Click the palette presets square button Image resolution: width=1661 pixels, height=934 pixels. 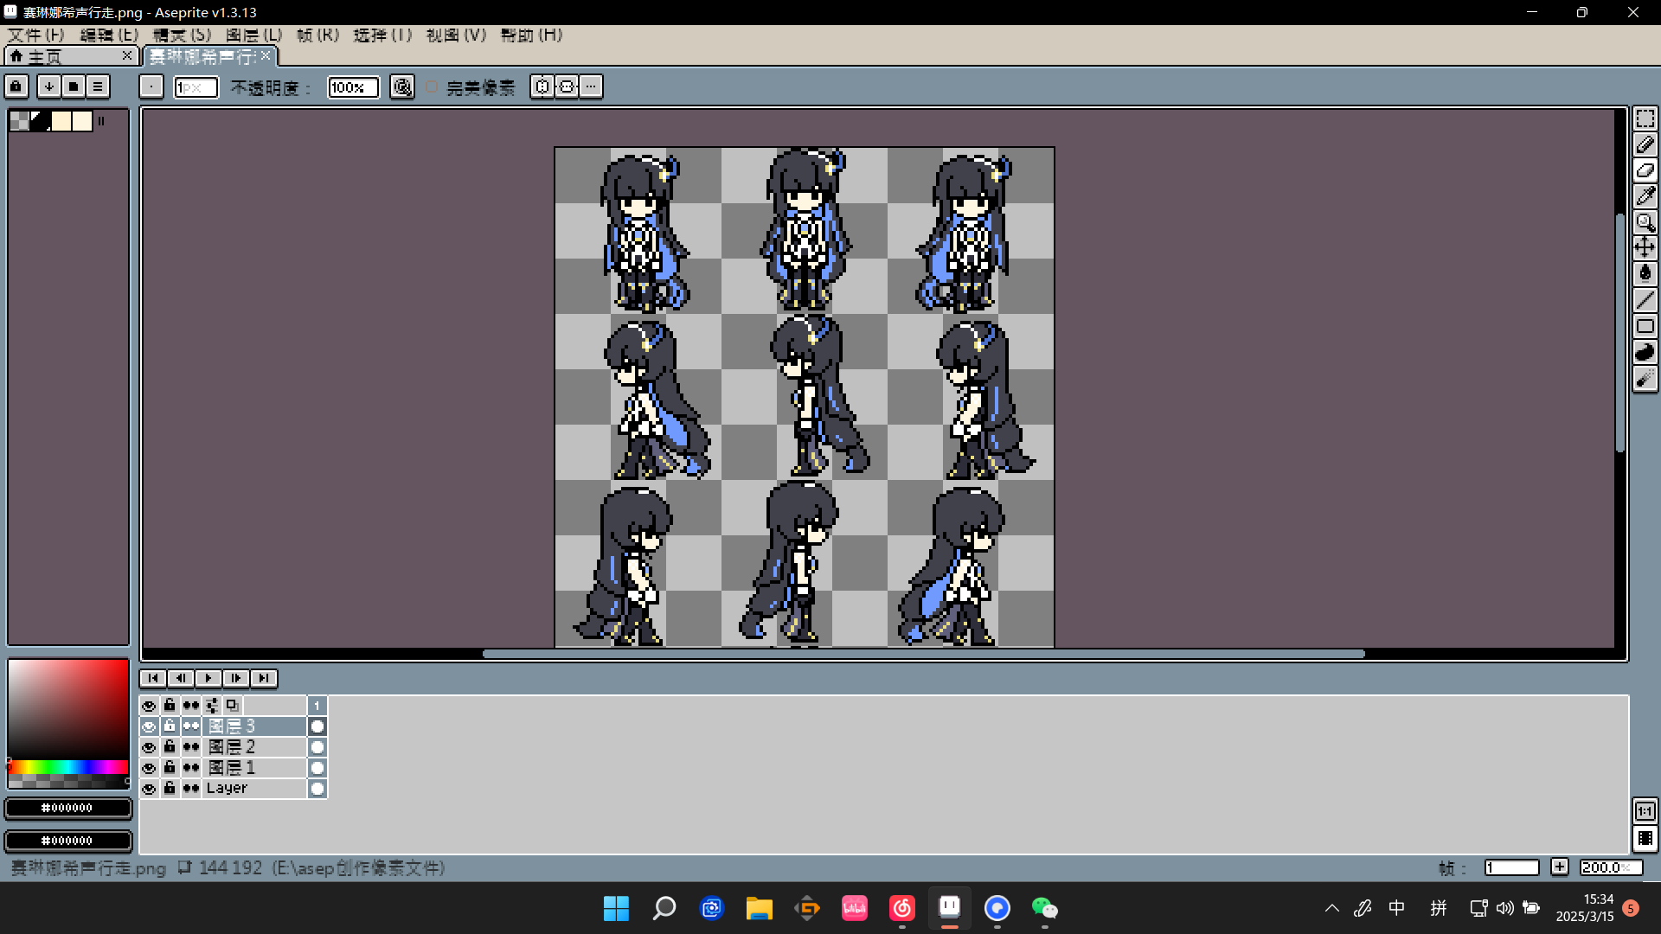[x=74, y=86]
